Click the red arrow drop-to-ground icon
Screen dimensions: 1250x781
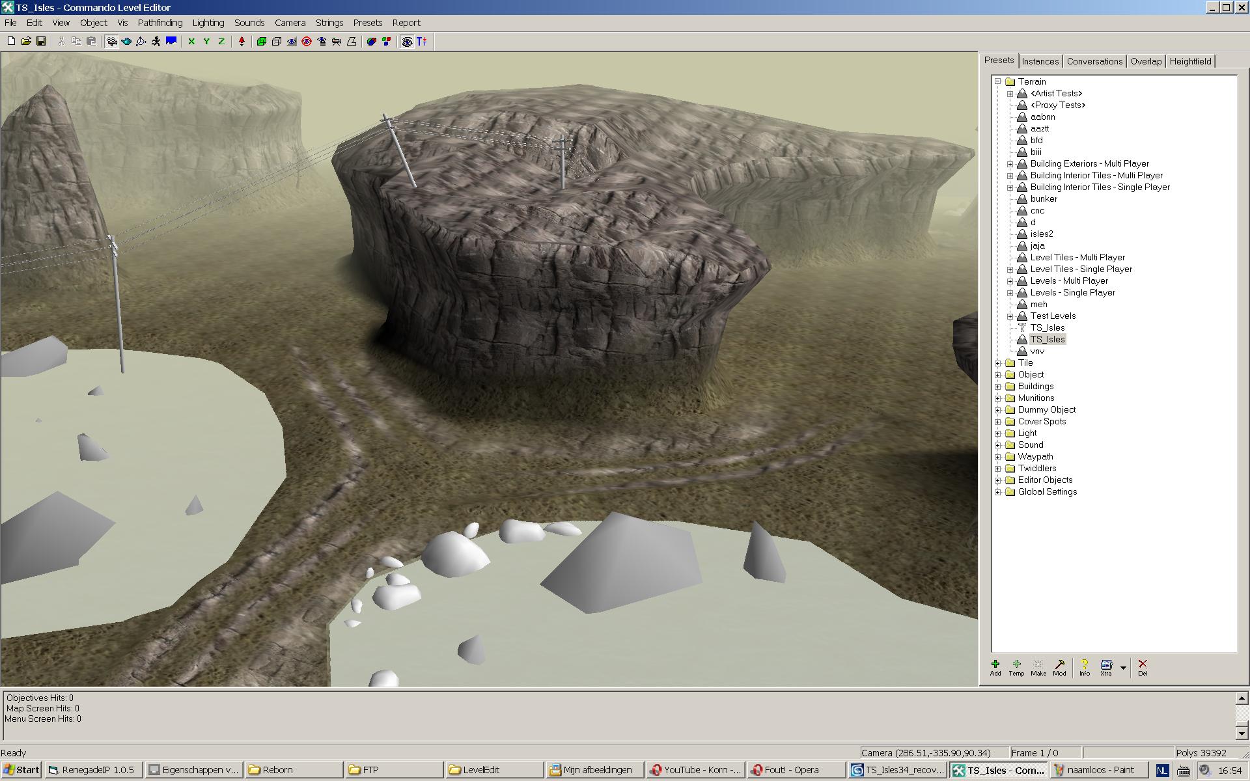242,42
